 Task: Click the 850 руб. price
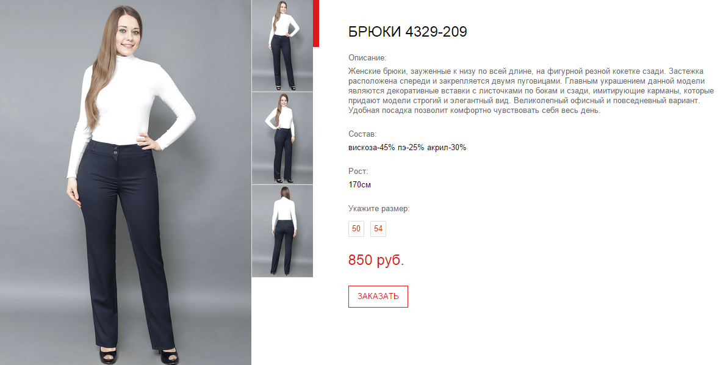376,260
